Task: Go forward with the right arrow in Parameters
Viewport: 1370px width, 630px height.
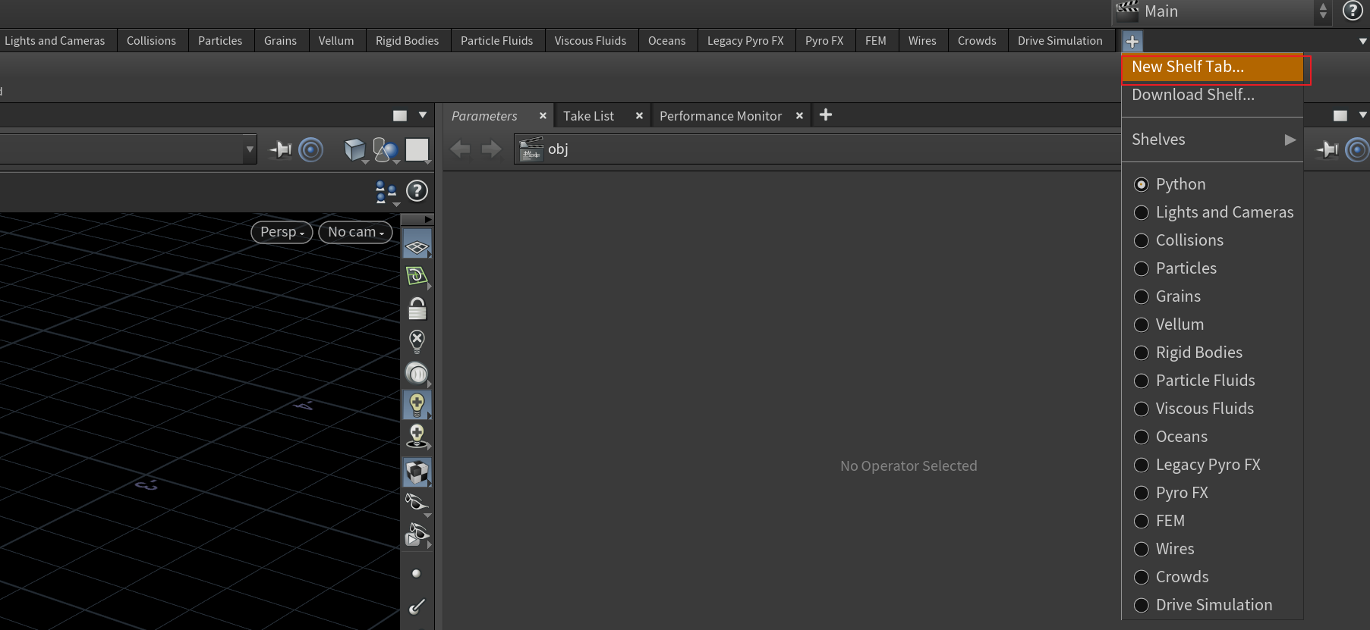Action: pyautogui.click(x=491, y=149)
